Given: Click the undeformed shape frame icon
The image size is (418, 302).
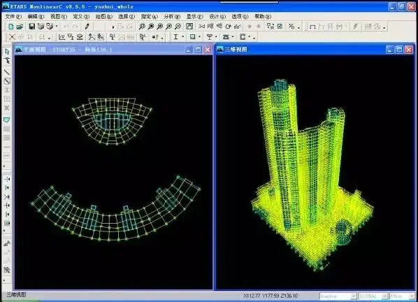Looking at the screenshot, I should point(312,27).
